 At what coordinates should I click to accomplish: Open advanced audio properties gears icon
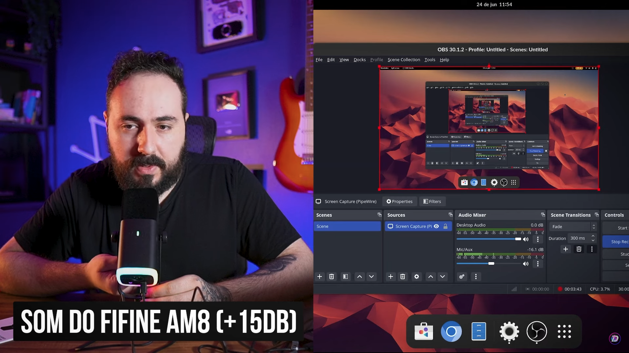tap(462, 277)
